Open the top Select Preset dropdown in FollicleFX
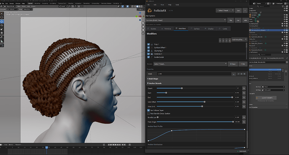 [x=225, y=10]
